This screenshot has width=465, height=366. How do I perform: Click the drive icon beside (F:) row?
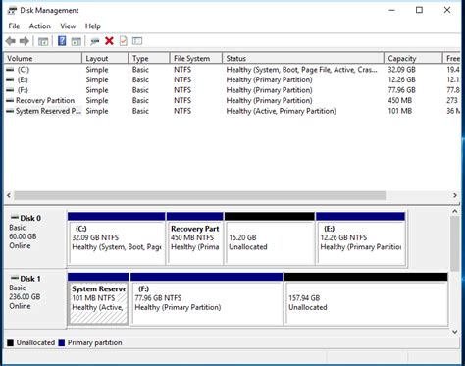(10, 90)
